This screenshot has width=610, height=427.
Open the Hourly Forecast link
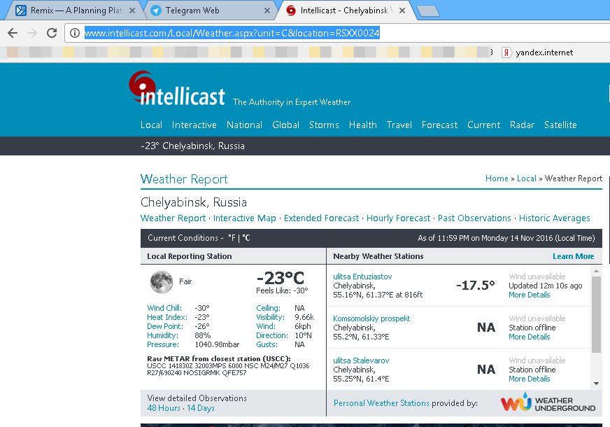click(398, 218)
